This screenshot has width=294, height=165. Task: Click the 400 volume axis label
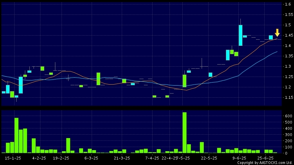(288, 128)
